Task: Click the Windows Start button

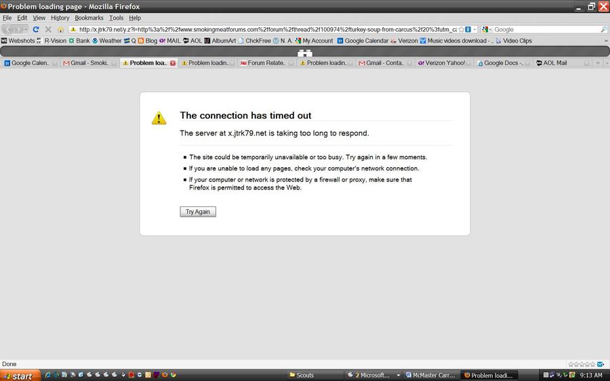Action: click(20, 376)
